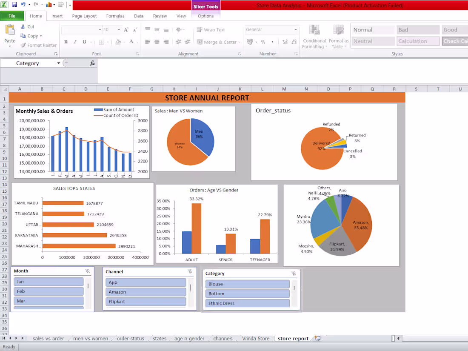The height and width of the screenshot is (351, 468).
Task: Open the Name Box dropdown showing Category
Action: pyautogui.click(x=59, y=63)
